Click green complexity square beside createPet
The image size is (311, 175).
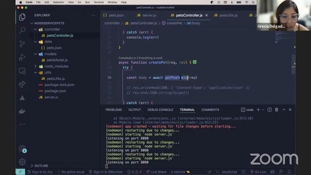tap(194, 62)
